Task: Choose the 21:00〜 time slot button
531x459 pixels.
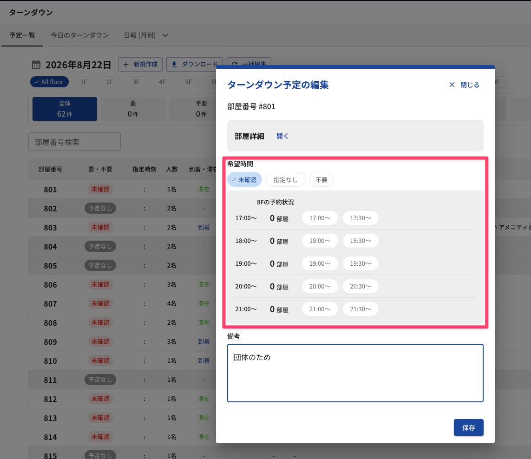Action: pyautogui.click(x=320, y=308)
